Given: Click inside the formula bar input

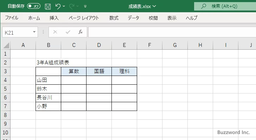Looking at the screenshot, I should coord(169,32).
